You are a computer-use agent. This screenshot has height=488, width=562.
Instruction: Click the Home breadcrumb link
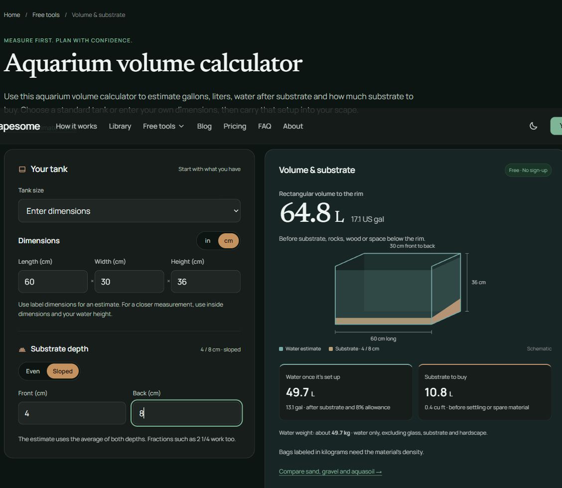(x=12, y=14)
